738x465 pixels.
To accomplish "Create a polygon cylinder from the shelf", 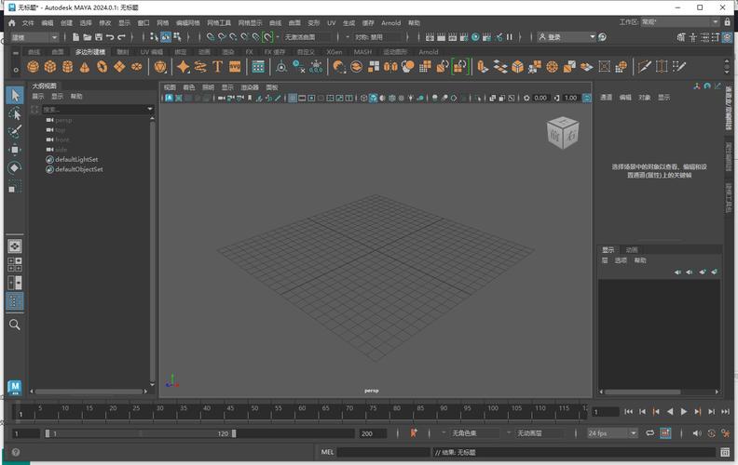I will (x=68, y=67).
